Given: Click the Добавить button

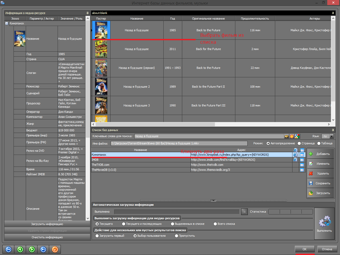Looking at the screenshot, I should pyautogui.click(x=320, y=154).
